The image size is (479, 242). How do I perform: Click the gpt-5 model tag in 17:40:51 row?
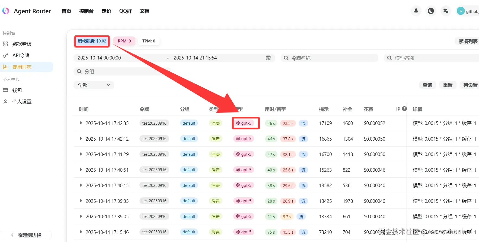pos(244,170)
